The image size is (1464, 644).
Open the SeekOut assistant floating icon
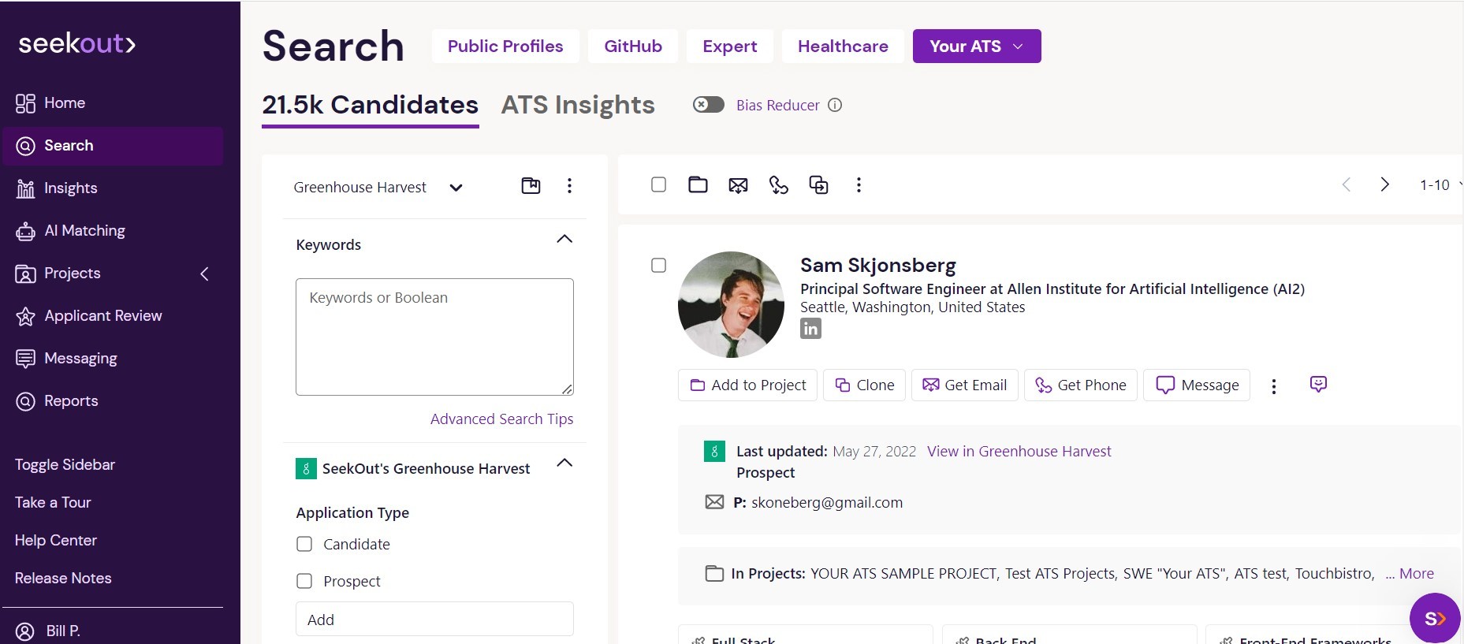1434,619
